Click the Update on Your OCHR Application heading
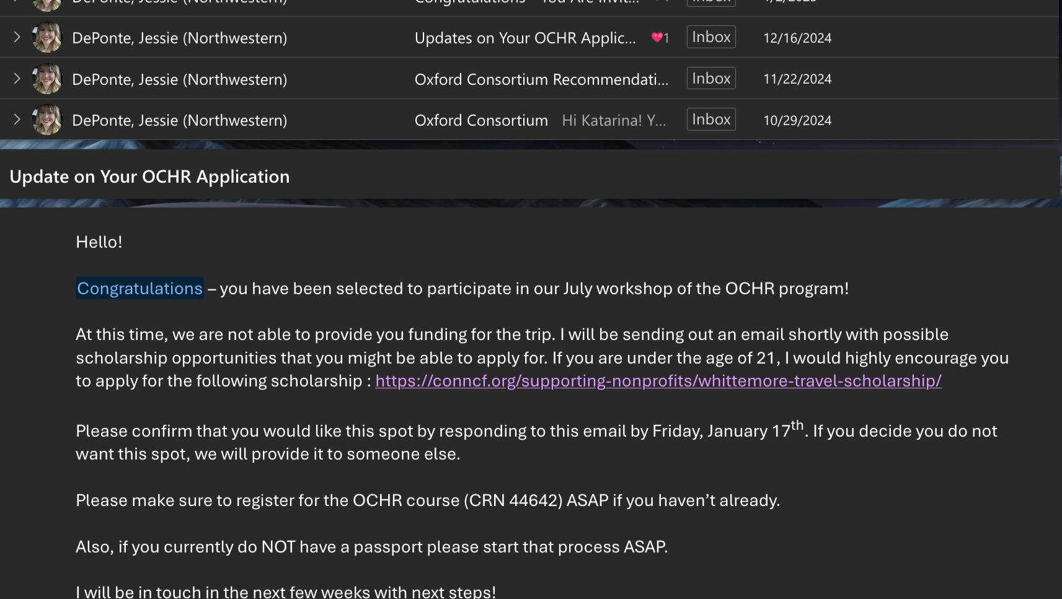The width and height of the screenshot is (1062, 599). (149, 177)
